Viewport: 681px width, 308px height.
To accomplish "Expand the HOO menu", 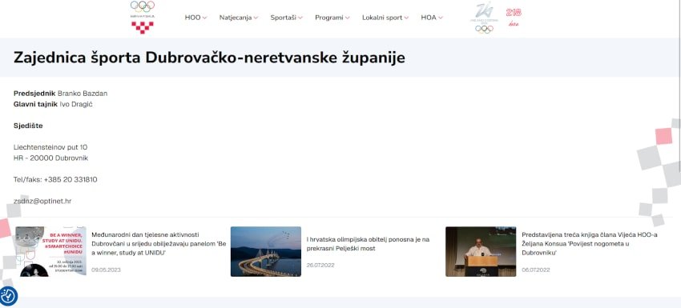I will [x=195, y=18].
